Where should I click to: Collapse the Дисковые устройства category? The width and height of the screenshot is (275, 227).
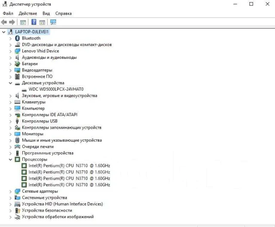click(10, 83)
